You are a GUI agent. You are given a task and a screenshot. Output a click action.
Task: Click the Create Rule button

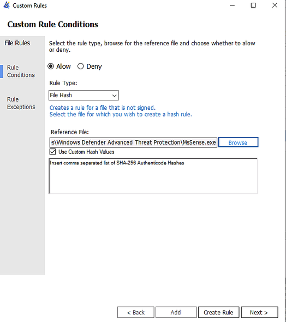tap(218, 312)
